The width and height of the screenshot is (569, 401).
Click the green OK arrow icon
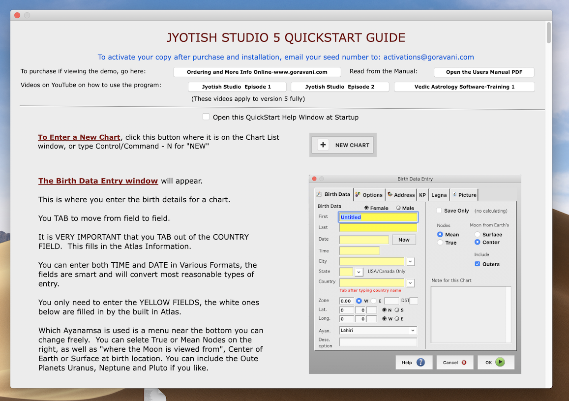[x=500, y=363]
